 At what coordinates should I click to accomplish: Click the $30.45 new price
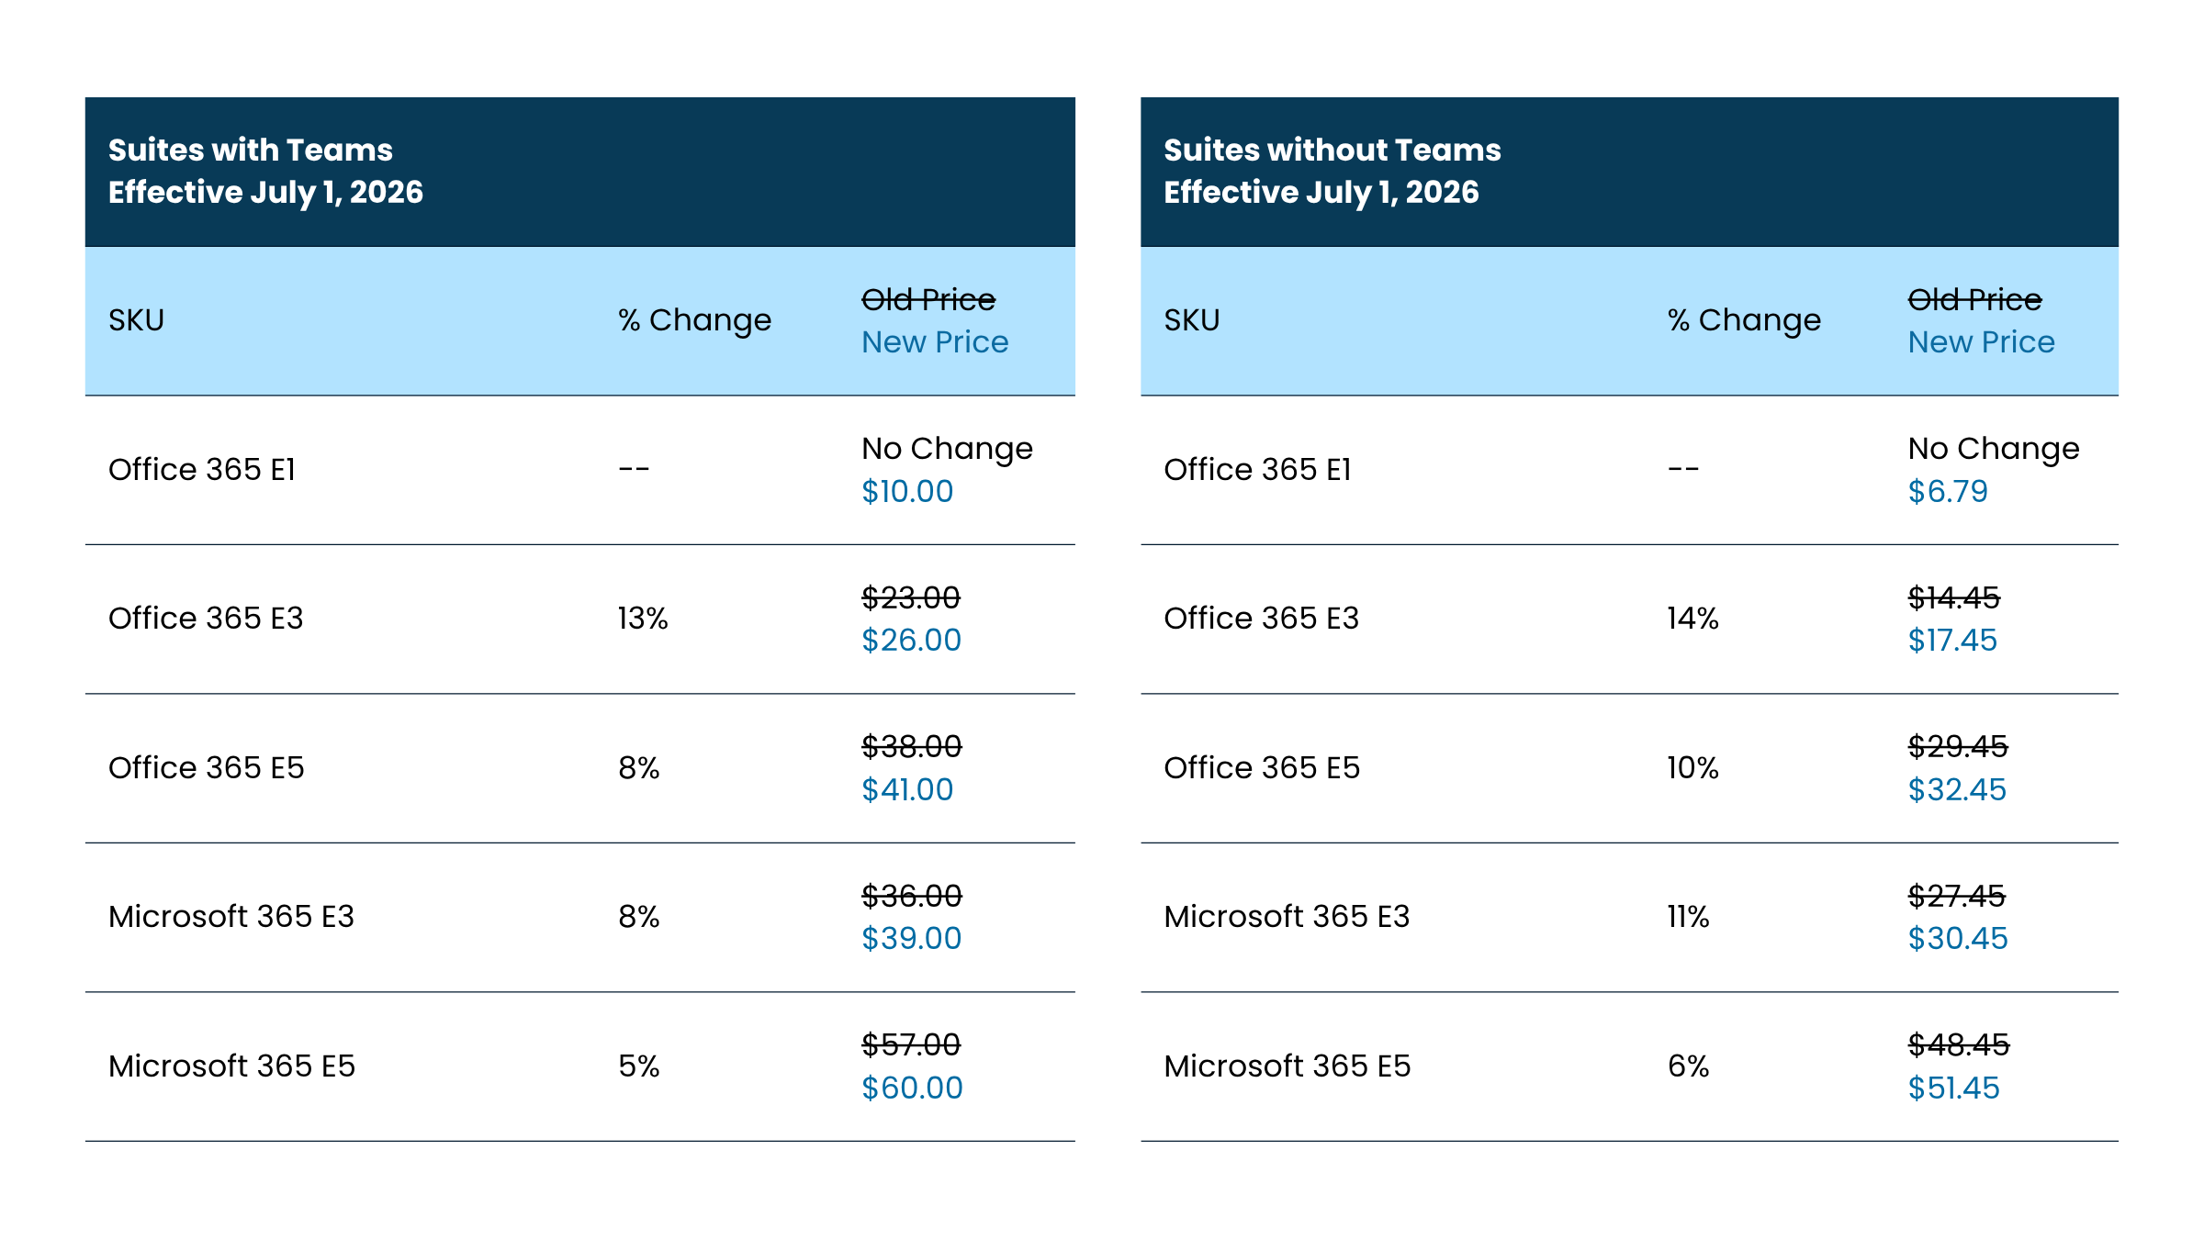coord(1958,939)
